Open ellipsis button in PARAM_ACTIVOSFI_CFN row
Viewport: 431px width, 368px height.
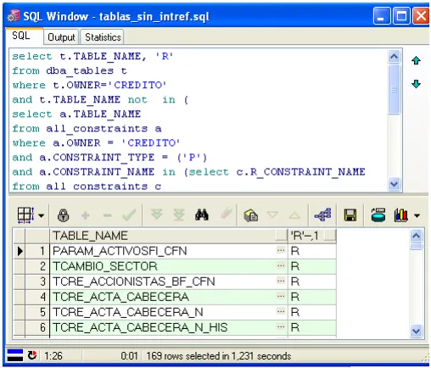281,250
